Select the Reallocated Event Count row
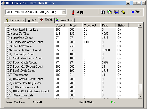147x109 pixels. (72, 79)
